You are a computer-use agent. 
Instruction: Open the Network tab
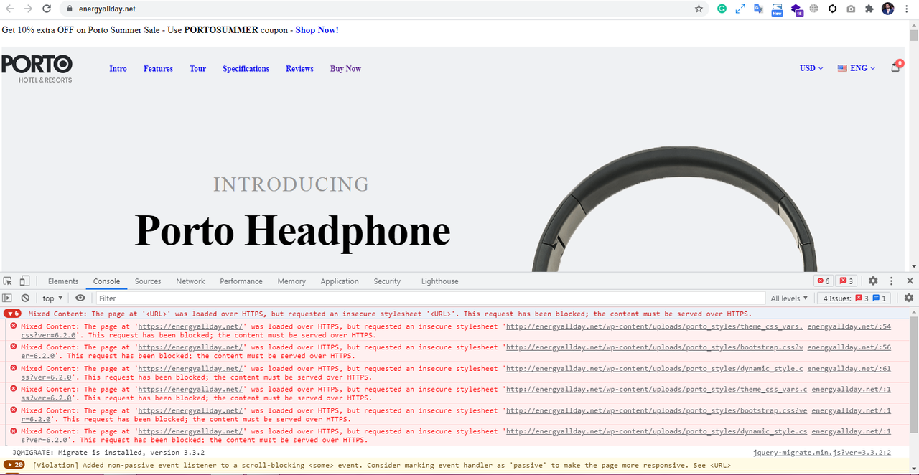click(x=190, y=281)
